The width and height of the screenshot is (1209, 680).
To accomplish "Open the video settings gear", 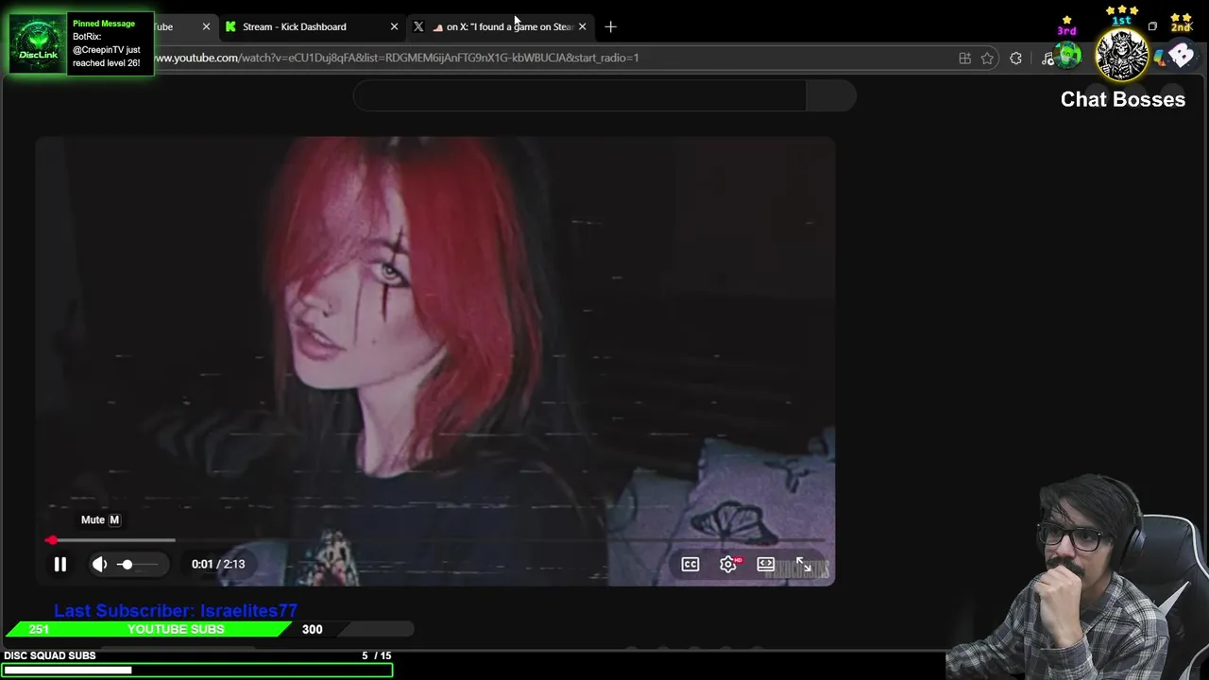I will click(x=728, y=565).
